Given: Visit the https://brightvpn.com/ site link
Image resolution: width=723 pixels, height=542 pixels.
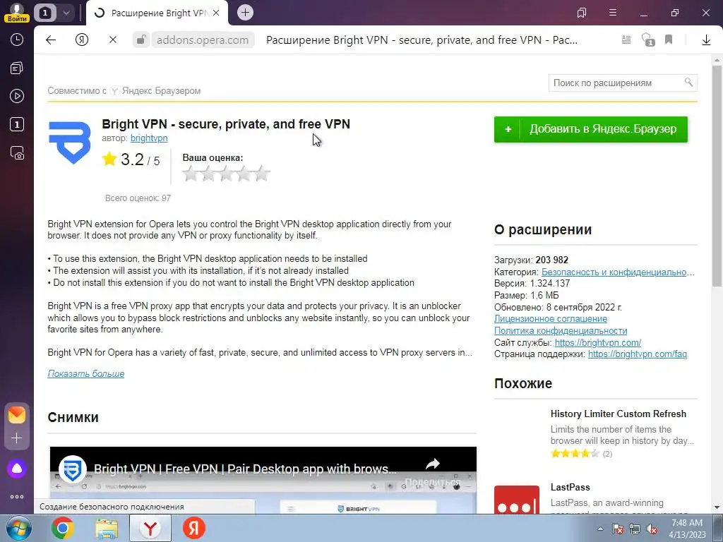Looking at the screenshot, I should 597,342.
